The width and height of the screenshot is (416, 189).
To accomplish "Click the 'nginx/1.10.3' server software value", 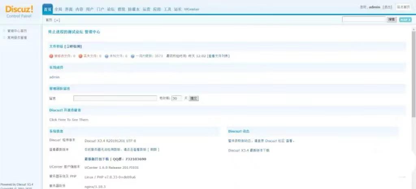I will click(95, 187).
